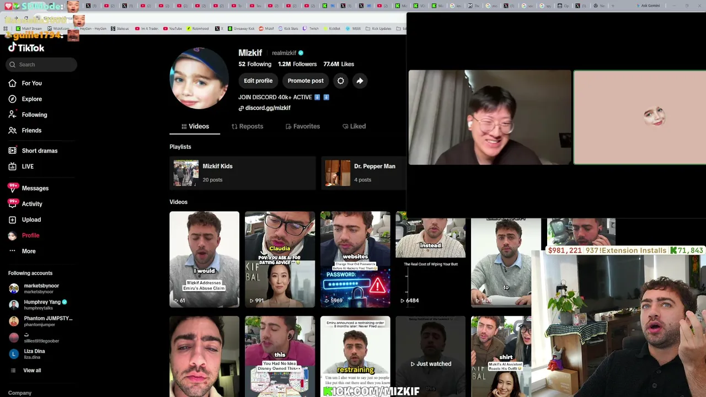706x397 pixels.
Task: View the 1.2M Followers list
Action: [x=297, y=64]
